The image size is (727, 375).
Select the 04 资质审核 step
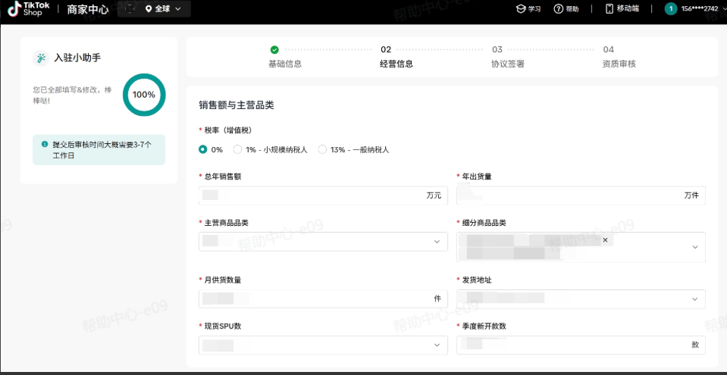click(619, 57)
